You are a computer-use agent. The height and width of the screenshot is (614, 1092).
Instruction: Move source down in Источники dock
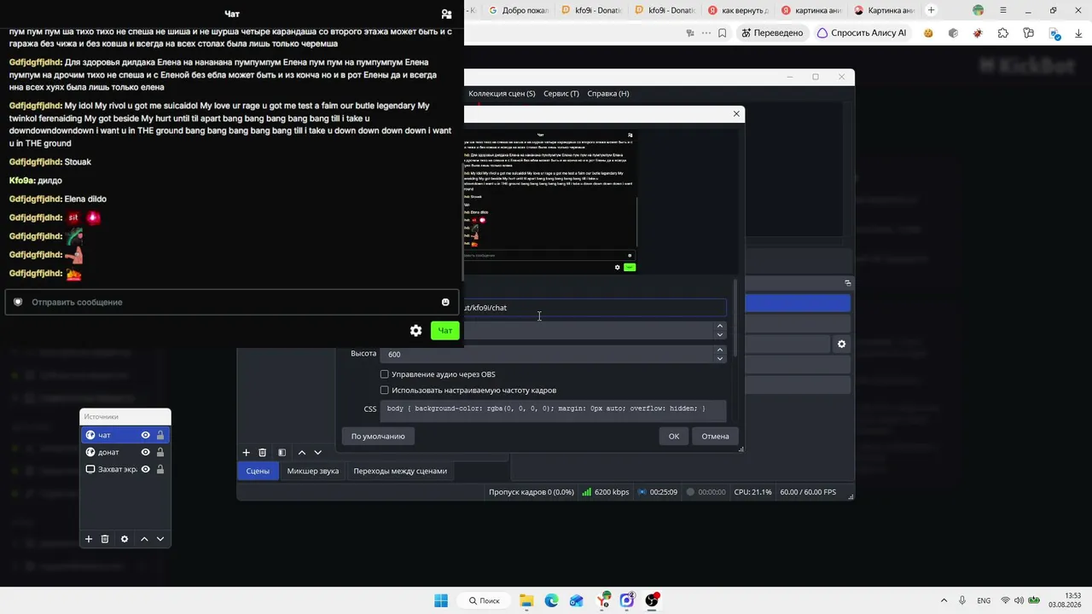click(160, 539)
